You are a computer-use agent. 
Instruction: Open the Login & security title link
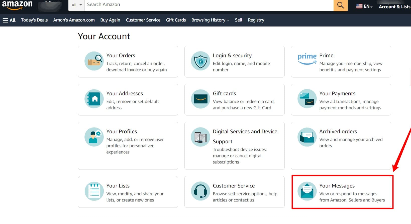pyautogui.click(x=232, y=55)
